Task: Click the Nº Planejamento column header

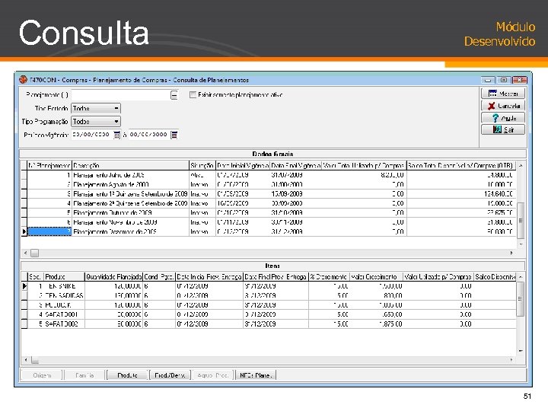Action: (49, 166)
